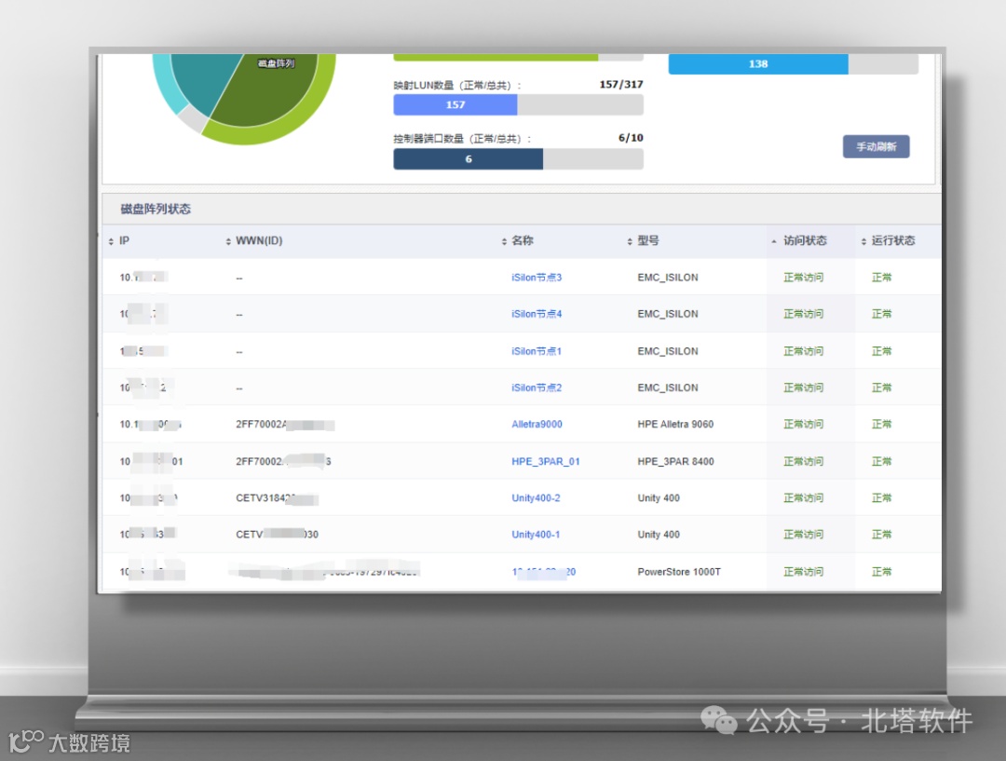1006x761 pixels.
Task: Click 正常 running status in HPE_3PAR_01 row
Action: 881,461
